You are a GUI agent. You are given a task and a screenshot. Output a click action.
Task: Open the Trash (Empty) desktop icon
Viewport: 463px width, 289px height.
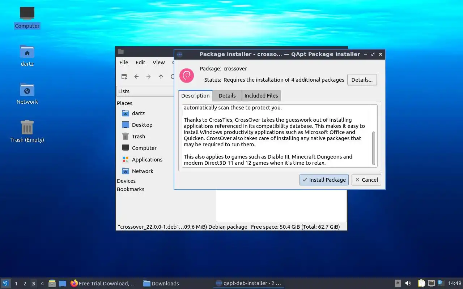[27, 131]
